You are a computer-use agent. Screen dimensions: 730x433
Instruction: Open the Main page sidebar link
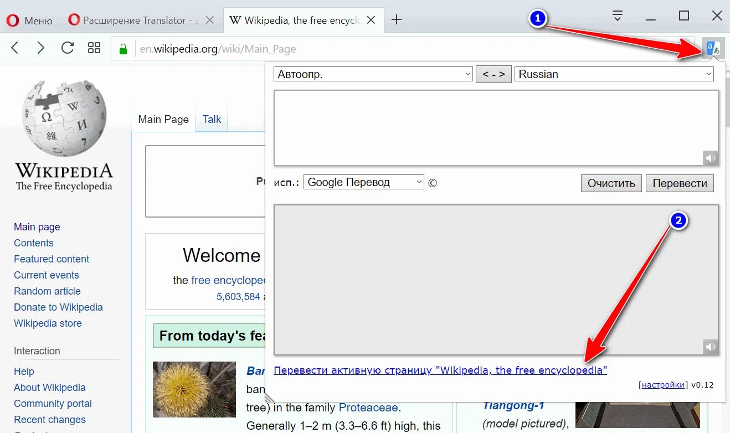[x=37, y=227]
